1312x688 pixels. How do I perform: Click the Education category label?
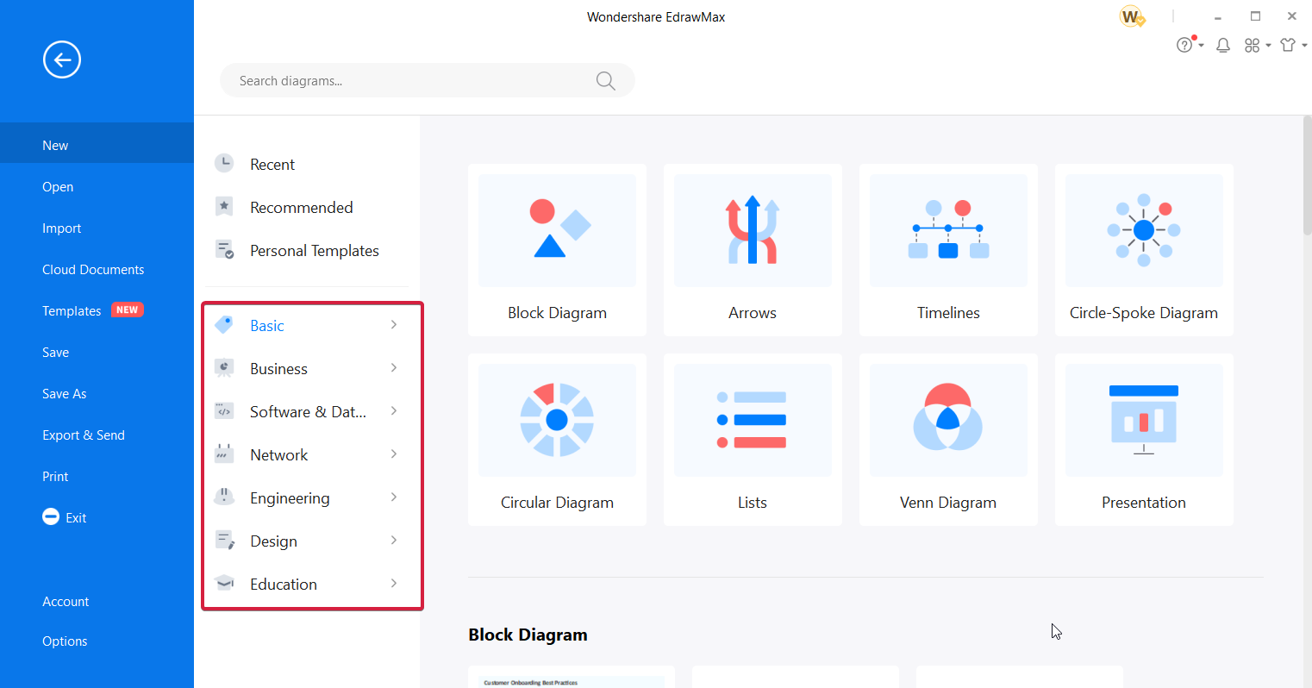pyautogui.click(x=284, y=584)
